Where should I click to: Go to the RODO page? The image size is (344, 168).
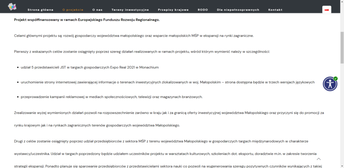coord(203,10)
